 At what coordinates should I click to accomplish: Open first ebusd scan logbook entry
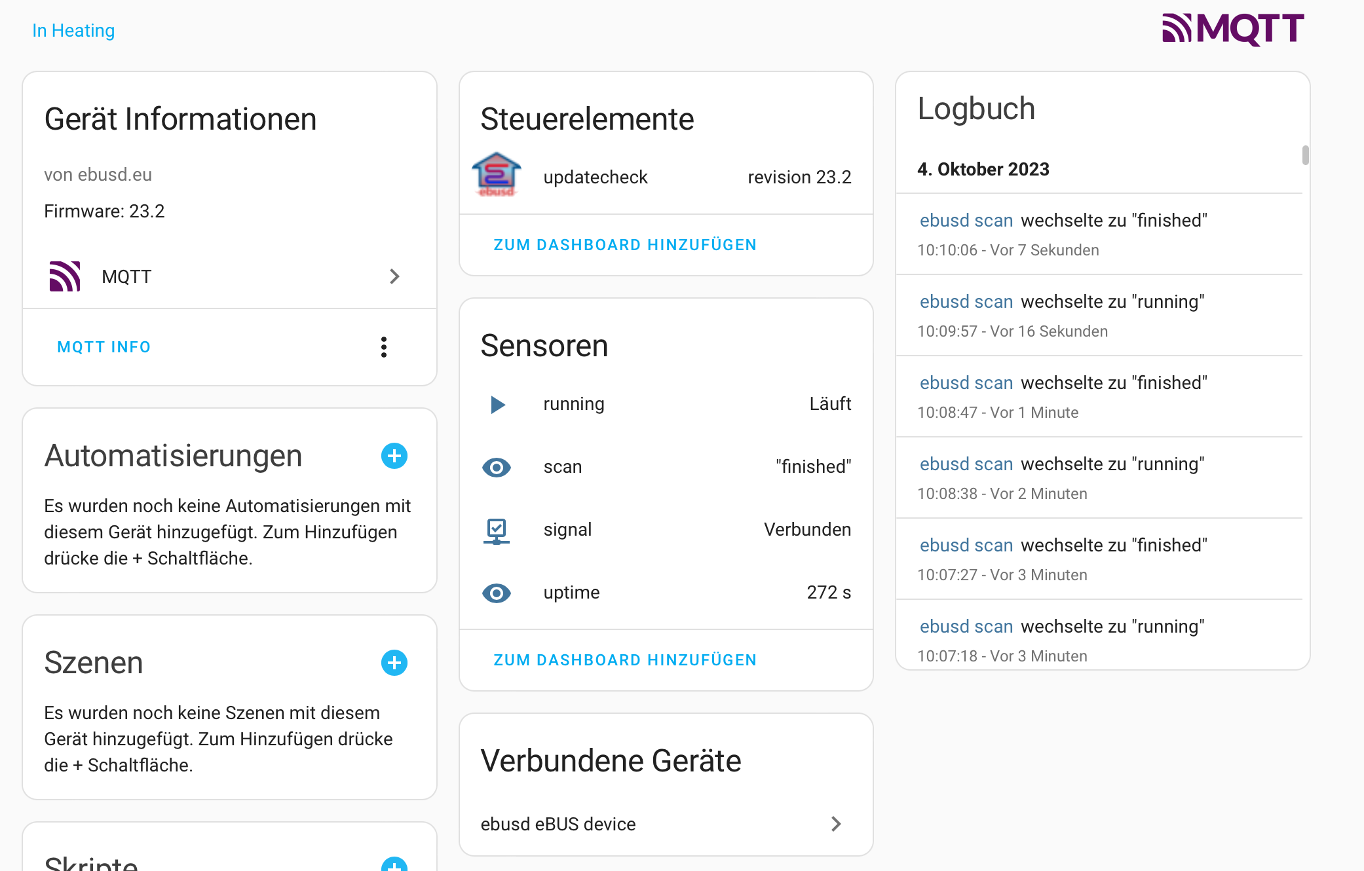pyautogui.click(x=966, y=221)
